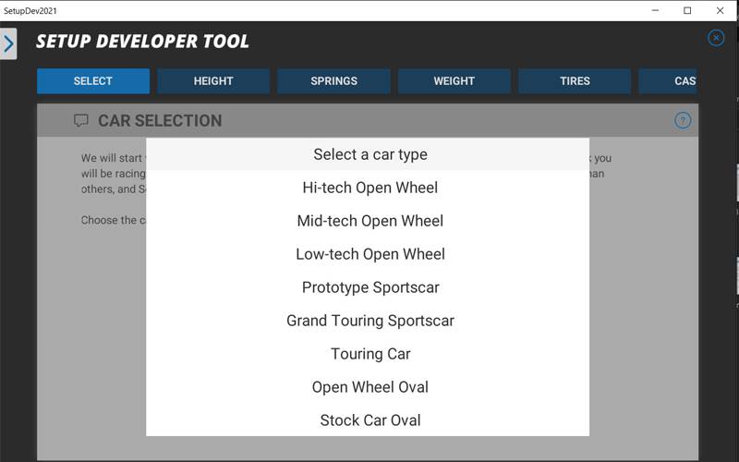
Task: Choose Prototype Sportscar car type
Action: (369, 287)
